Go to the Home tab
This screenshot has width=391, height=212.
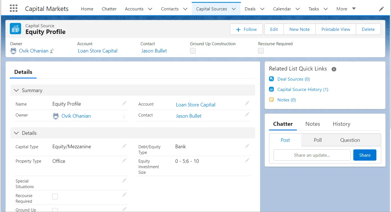[x=87, y=9]
